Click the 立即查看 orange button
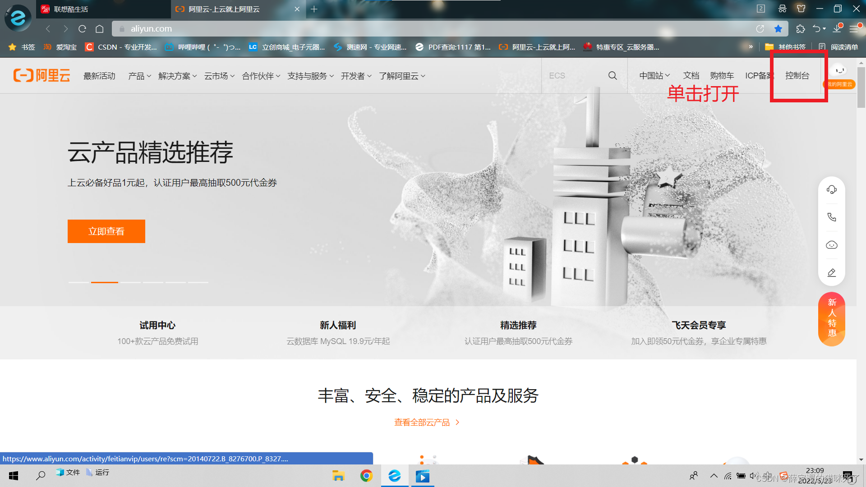This screenshot has width=866, height=487. tap(106, 231)
